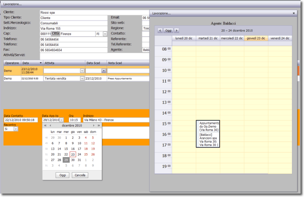Click Fax field 06 5654654654
Image resolution: width=304 pixels, height=197 pixels.
[74, 50]
